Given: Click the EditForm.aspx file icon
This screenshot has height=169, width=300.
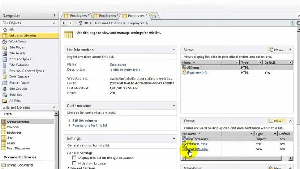Looking at the screenshot, I should (x=184, y=144).
